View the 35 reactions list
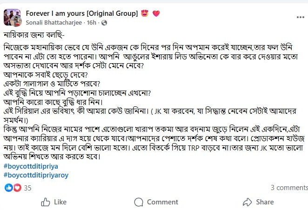 point(27,188)
